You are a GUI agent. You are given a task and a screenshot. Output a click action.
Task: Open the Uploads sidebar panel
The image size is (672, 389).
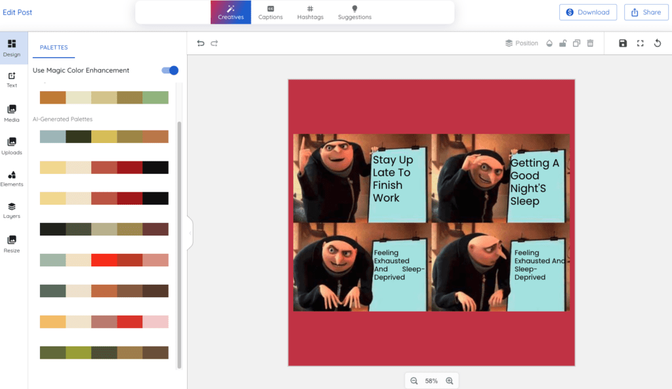tap(12, 146)
